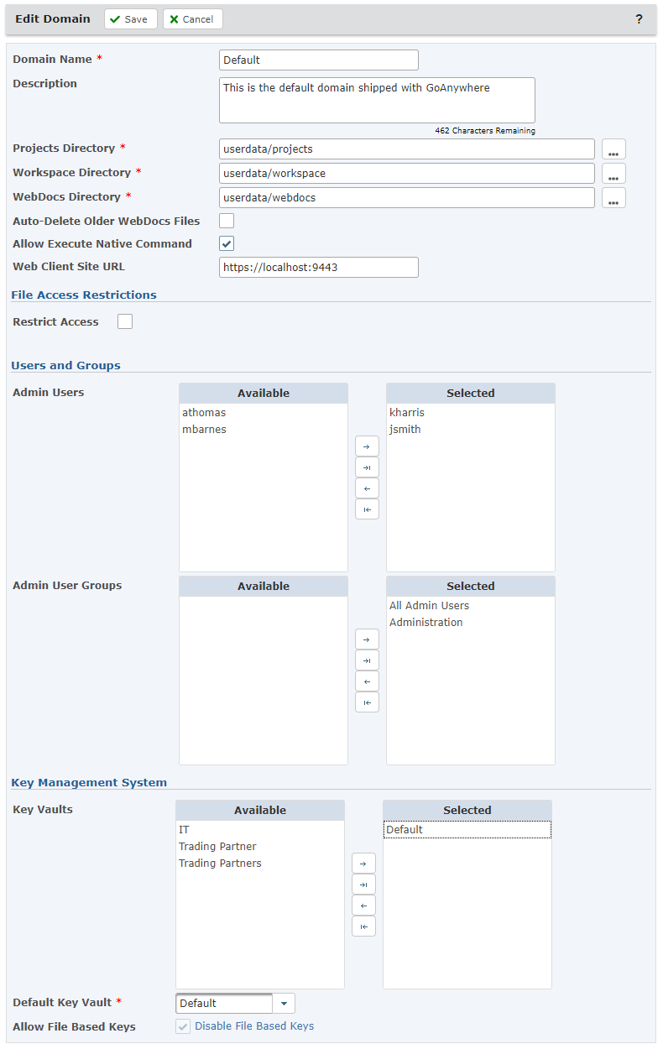663x1049 pixels.
Task: Remove selected Admin User Group from Selected
Action: [x=367, y=681]
